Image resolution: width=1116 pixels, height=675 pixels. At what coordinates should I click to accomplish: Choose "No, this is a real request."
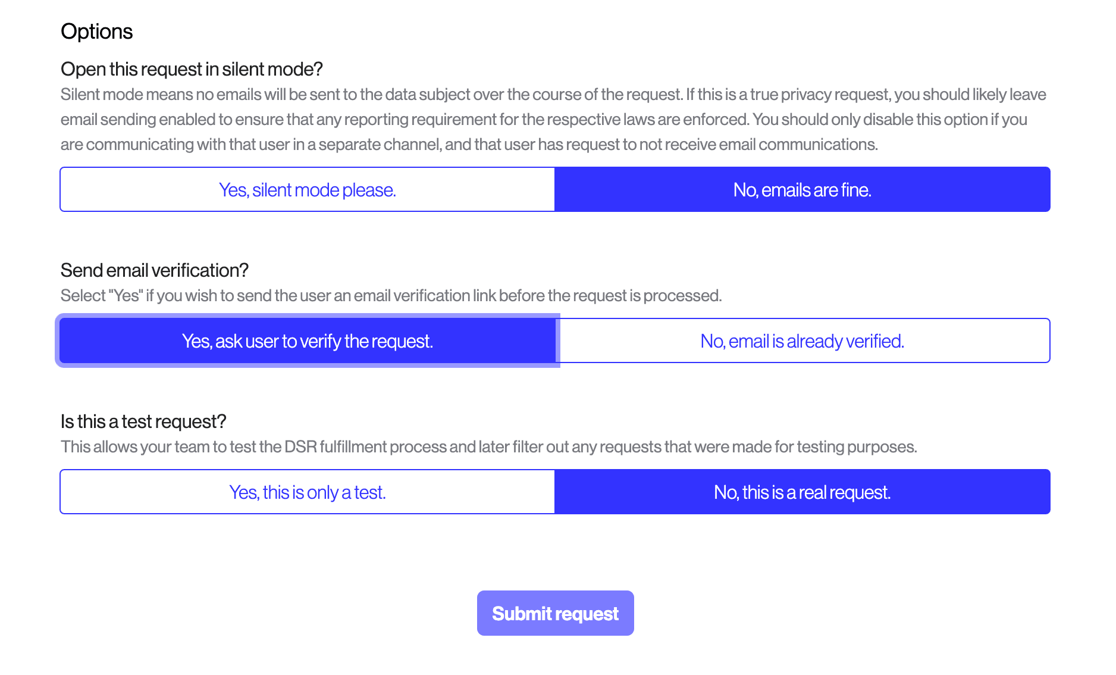tap(802, 492)
